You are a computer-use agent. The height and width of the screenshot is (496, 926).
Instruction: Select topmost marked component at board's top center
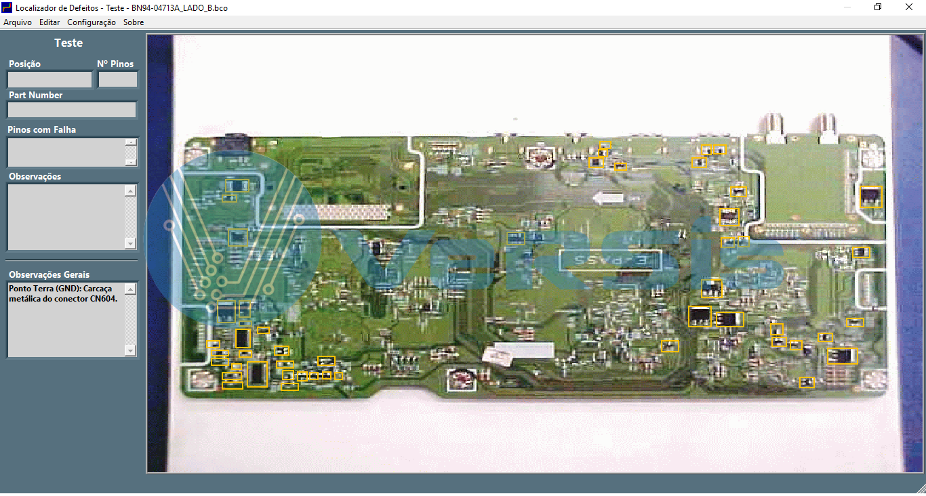pos(605,144)
